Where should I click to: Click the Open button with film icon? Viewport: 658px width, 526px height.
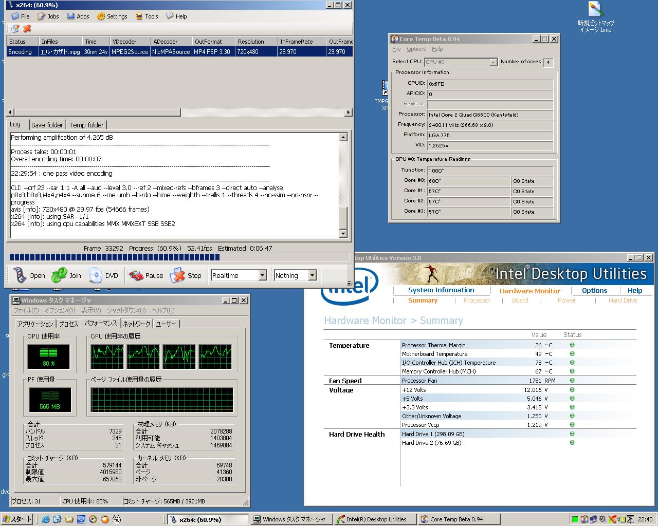(x=29, y=275)
